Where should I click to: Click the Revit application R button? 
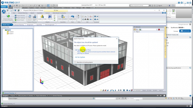tap(10, 6)
